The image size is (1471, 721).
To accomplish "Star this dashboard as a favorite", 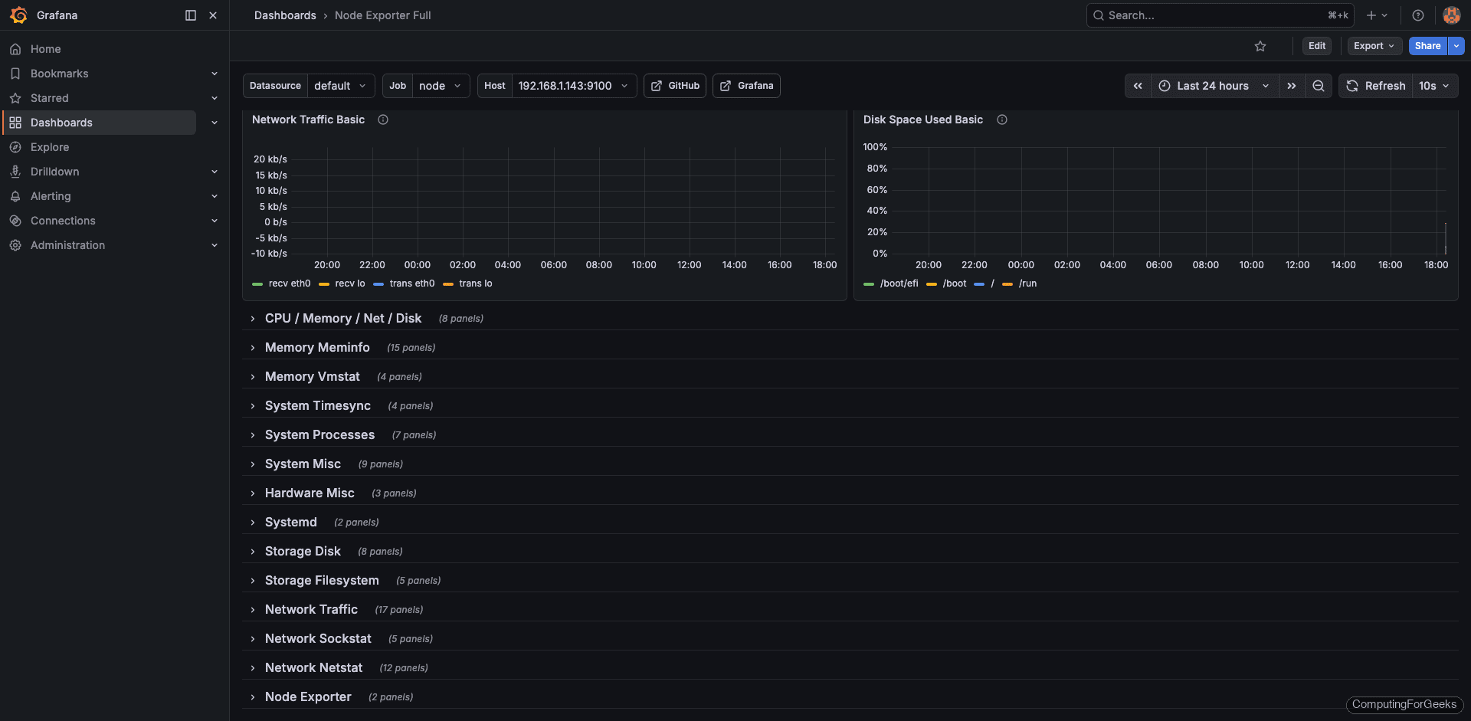I will click(x=1260, y=46).
